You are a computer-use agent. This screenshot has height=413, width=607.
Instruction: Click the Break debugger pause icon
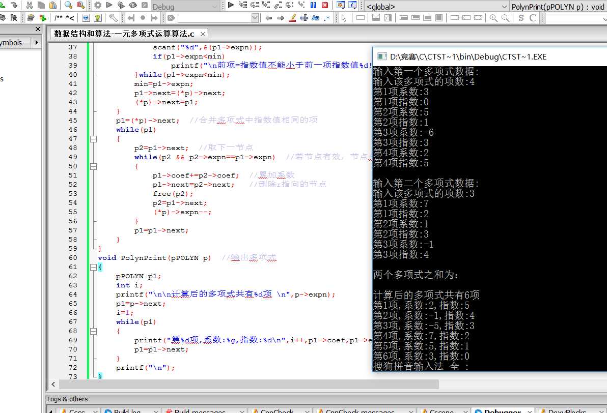[313, 5]
